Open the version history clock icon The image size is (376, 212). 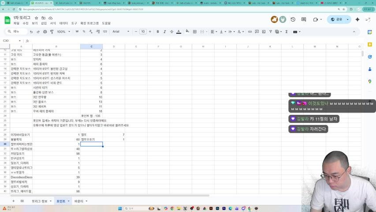[293, 19]
